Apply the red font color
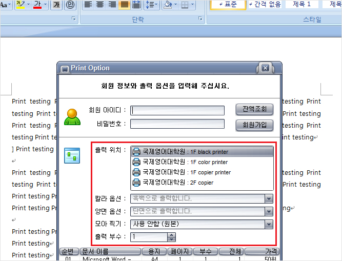 (x=37, y=5)
